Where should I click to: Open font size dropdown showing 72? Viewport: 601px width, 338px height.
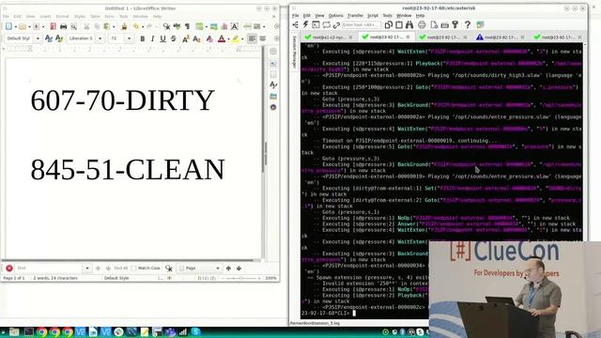pos(129,38)
